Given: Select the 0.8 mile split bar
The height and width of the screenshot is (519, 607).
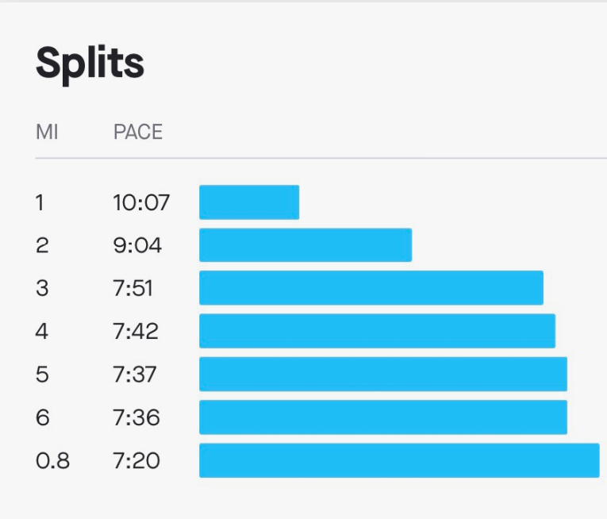Looking at the screenshot, I should (399, 460).
